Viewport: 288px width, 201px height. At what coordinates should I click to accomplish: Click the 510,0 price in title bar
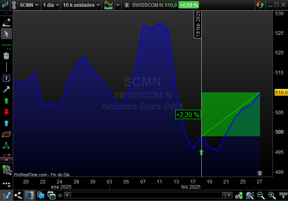(x=171, y=5)
